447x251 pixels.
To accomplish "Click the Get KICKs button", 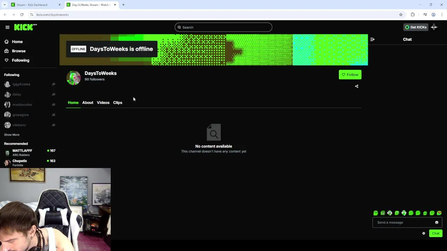I will pyautogui.click(x=415, y=27).
